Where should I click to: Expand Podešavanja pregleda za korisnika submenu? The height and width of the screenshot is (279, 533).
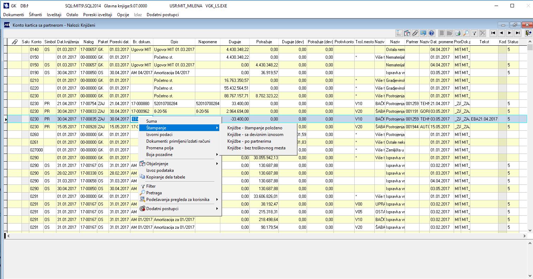point(180,200)
